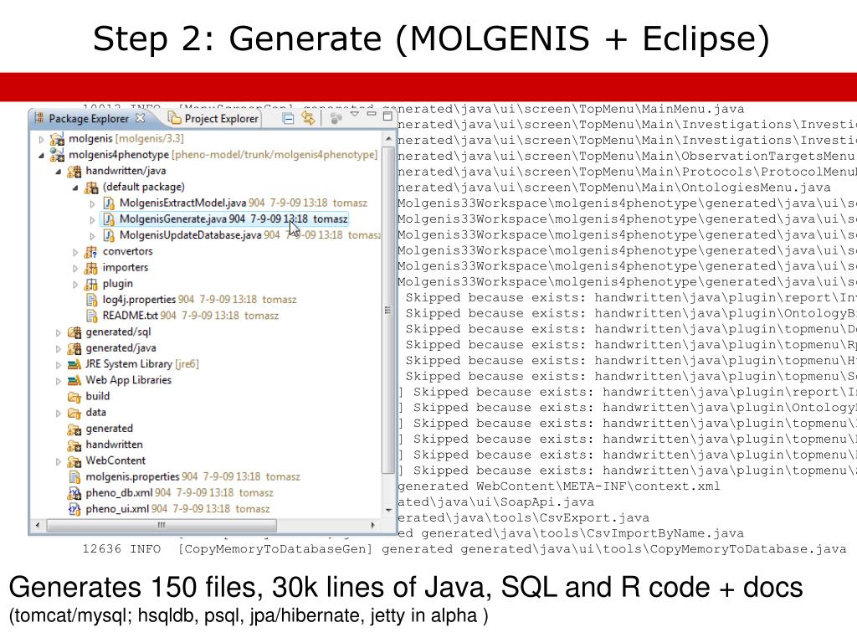The height and width of the screenshot is (643, 857).
Task: Click the generated/sql folder icon
Action: coord(74,332)
